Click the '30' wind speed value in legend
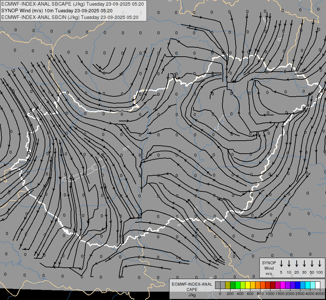 pos(304,272)
